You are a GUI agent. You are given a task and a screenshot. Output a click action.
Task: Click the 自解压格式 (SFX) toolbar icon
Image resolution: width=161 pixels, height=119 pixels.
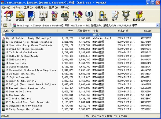(x=139, y=16)
